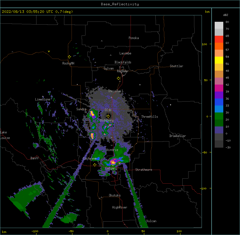The height and width of the screenshot is (235, 240).
Task: Click the yellow V marker northwest of RockyMH
Action: [x=49, y=51]
